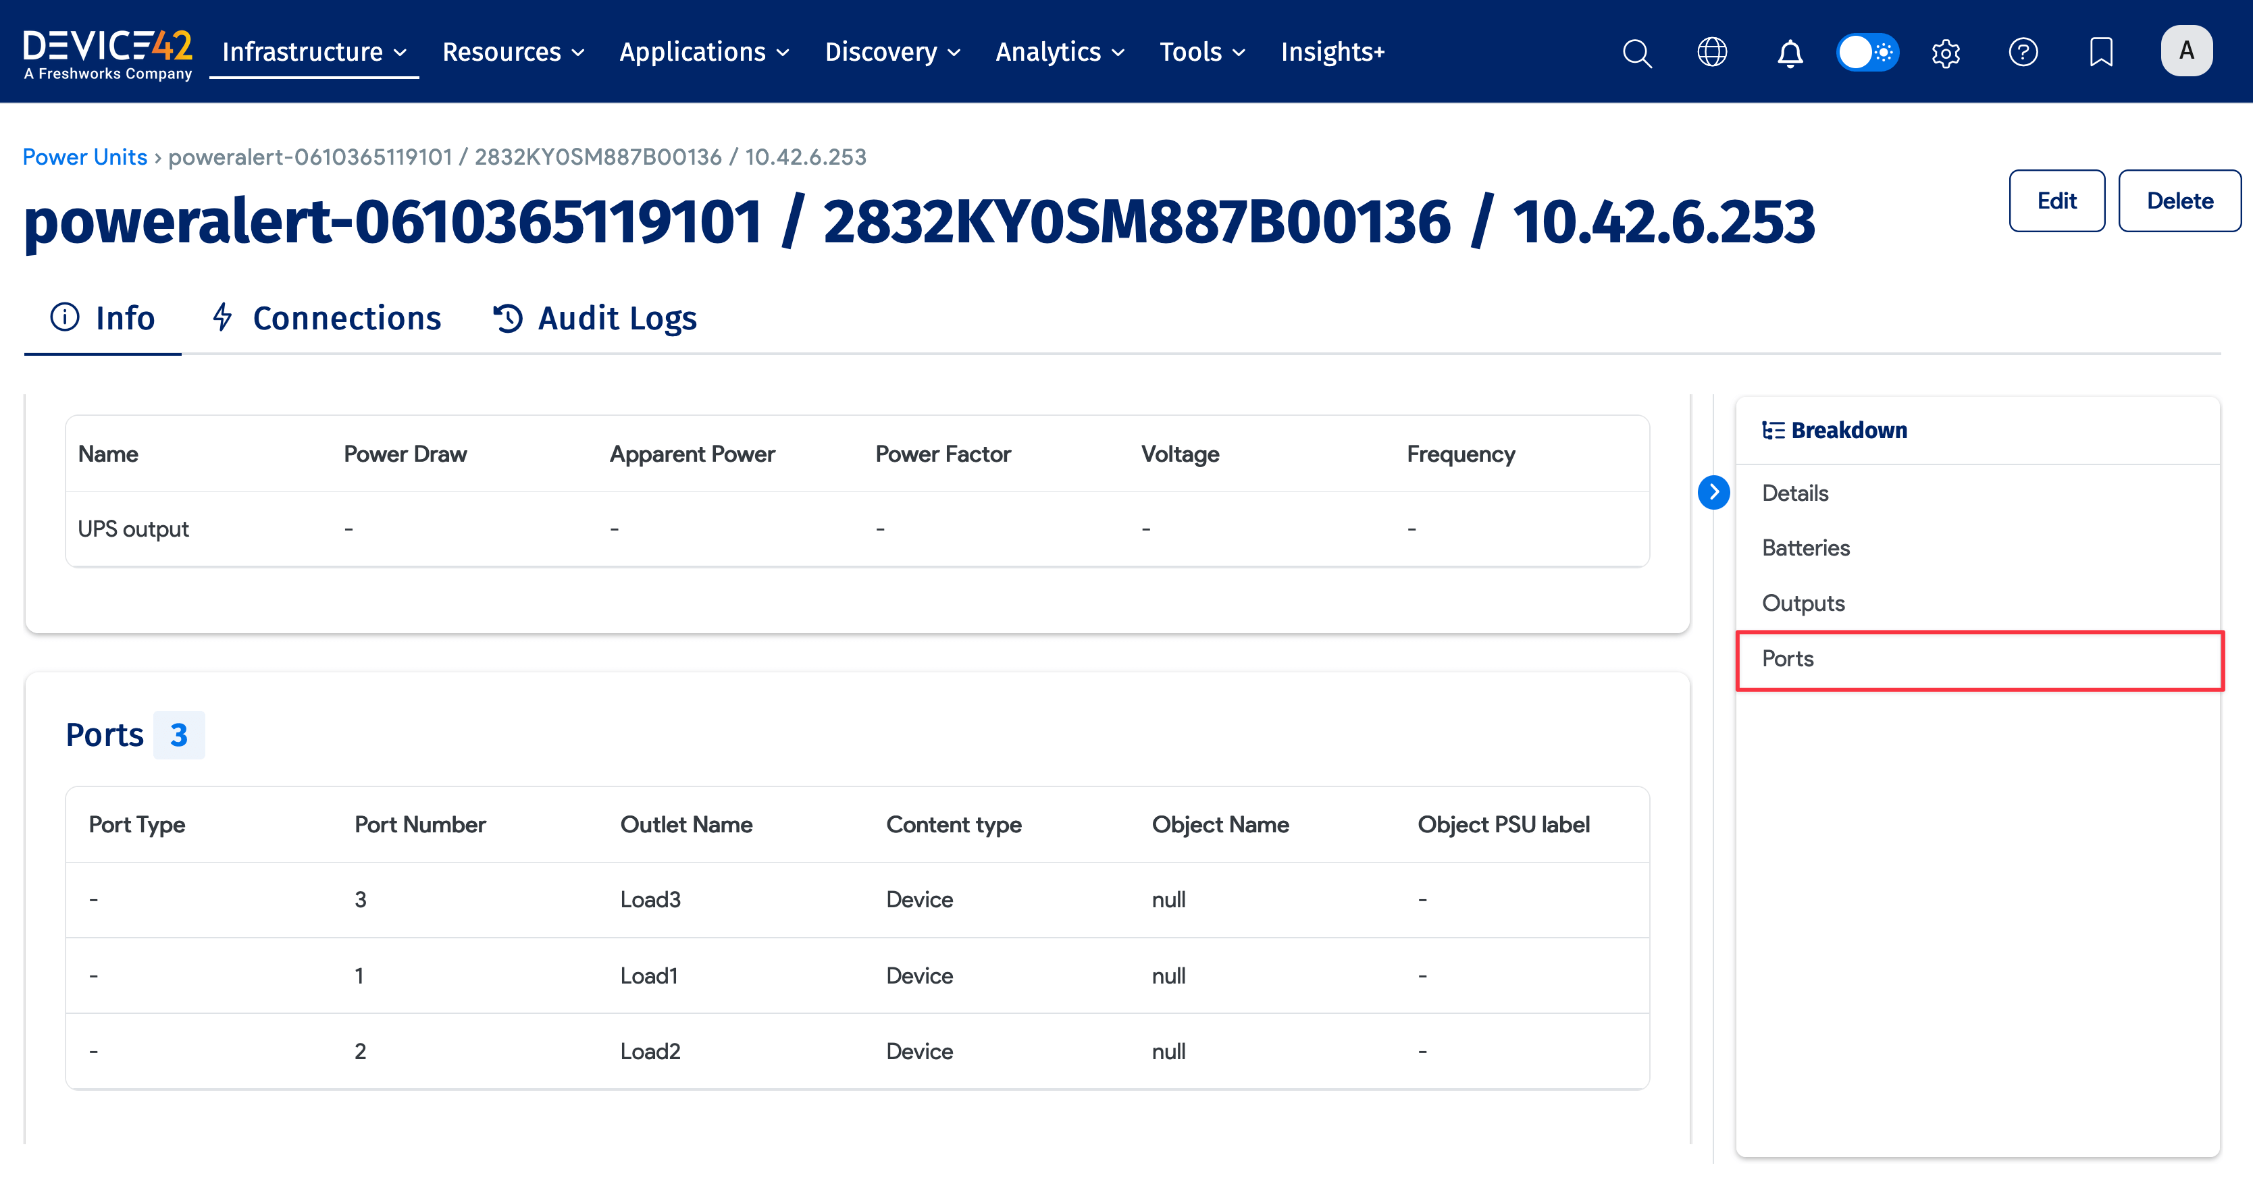This screenshot has height=1180, width=2253.
Task: Click the Edit button
Action: pos(2056,201)
